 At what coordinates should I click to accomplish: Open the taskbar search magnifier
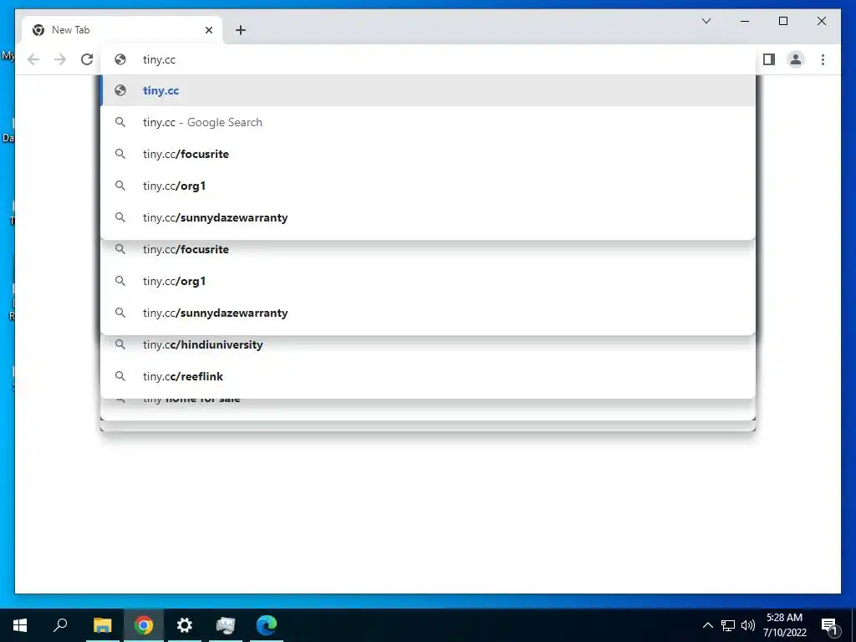point(60,625)
